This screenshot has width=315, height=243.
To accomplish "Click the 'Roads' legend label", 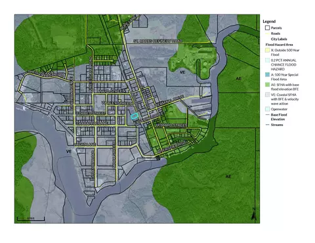I will coord(276,33).
